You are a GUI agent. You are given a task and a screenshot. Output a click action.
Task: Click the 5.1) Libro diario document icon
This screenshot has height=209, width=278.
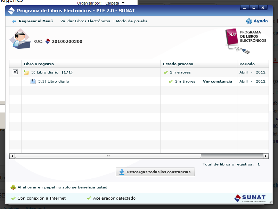coord(33,82)
